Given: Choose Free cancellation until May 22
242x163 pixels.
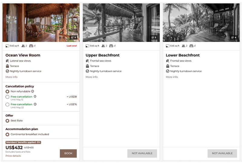Looking at the screenshot, I should (x=8, y=104).
